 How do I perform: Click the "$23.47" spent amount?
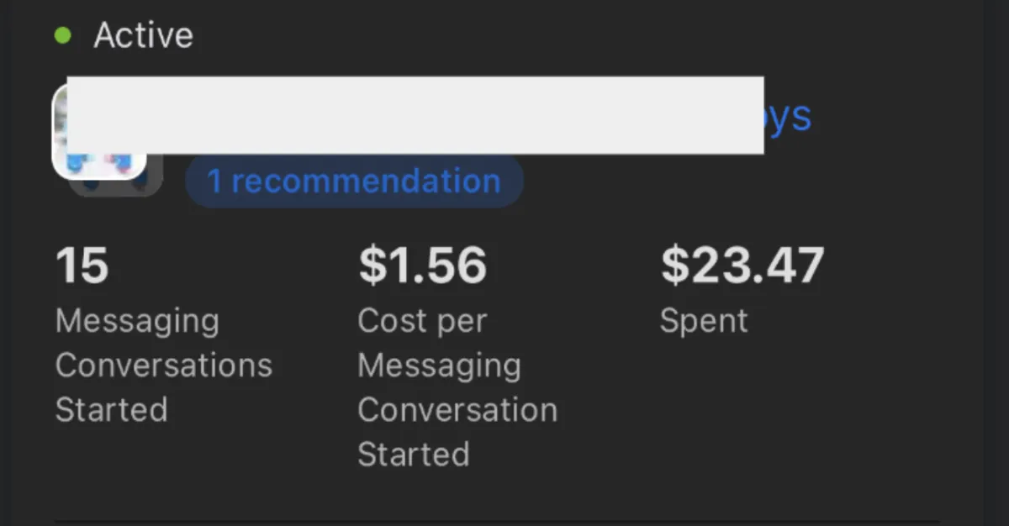coord(742,265)
